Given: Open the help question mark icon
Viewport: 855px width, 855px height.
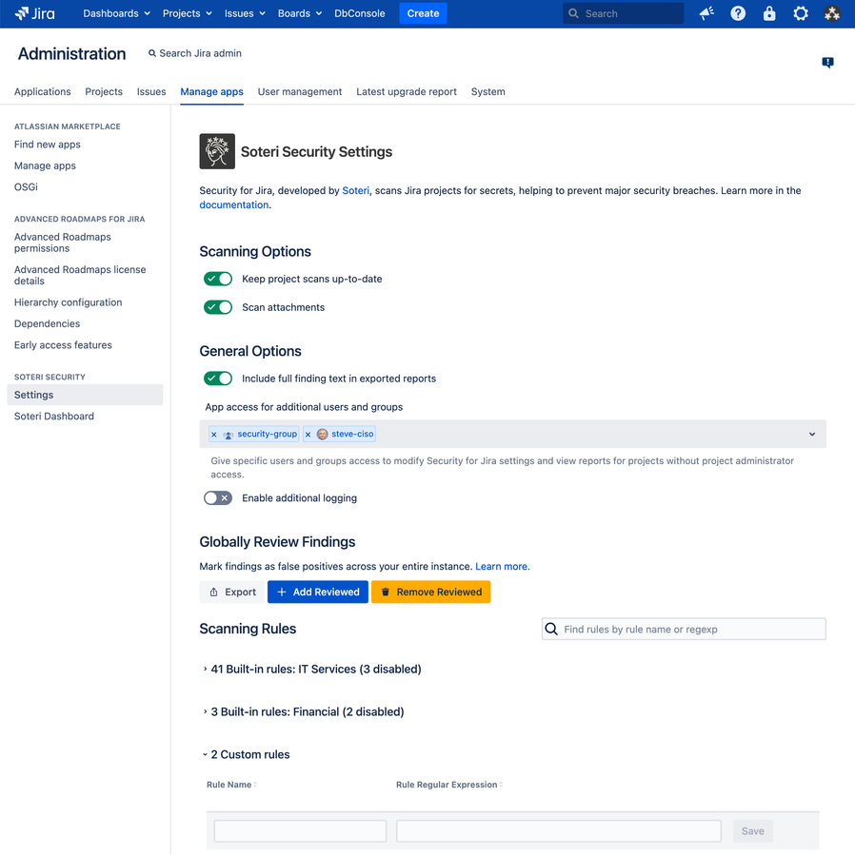Looking at the screenshot, I should point(738,13).
